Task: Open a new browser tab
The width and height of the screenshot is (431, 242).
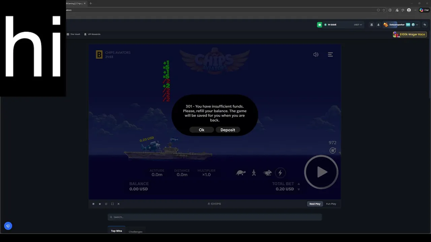Action: click(91, 3)
